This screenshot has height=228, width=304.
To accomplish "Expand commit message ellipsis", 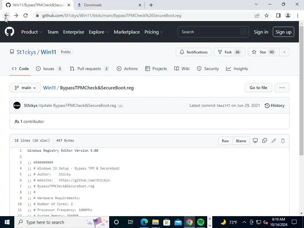I will tap(120, 106).
